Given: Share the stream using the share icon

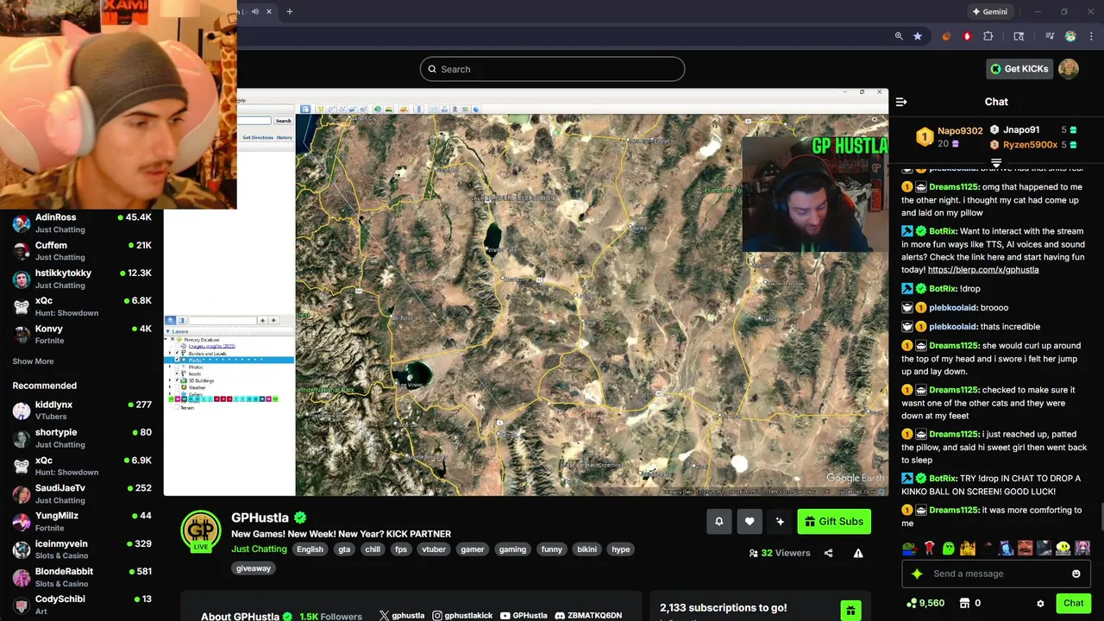Looking at the screenshot, I should [x=828, y=553].
